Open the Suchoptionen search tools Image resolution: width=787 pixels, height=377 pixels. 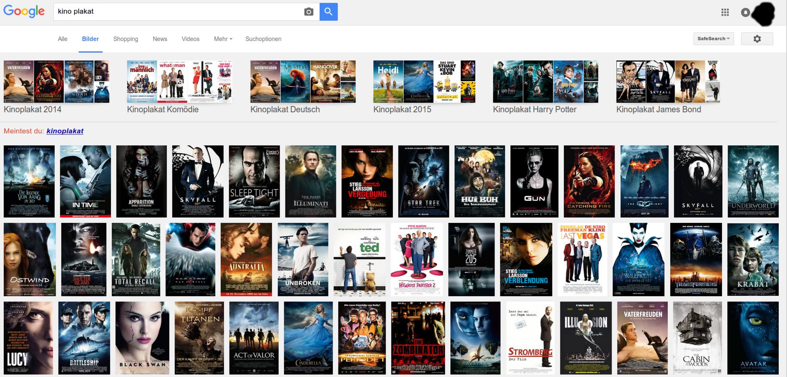263,39
